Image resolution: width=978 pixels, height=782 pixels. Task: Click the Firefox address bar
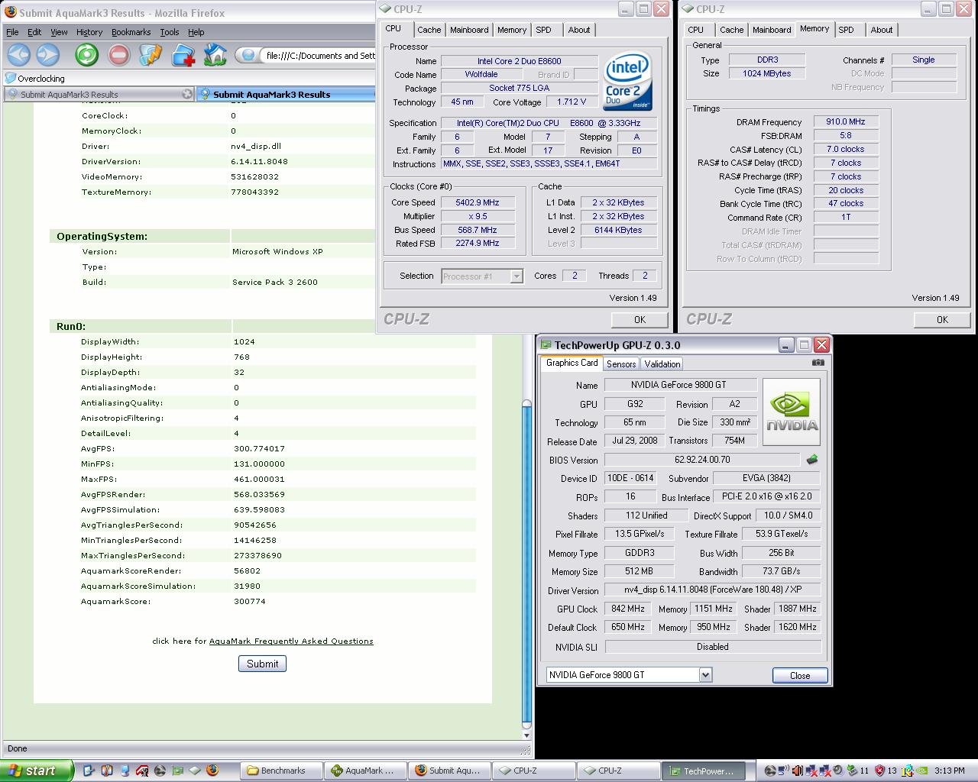pyautogui.click(x=318, y=55)
